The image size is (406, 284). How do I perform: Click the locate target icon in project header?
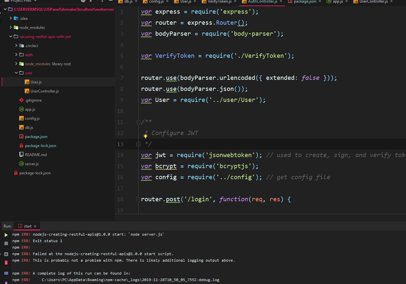click(x=83, y=1)
